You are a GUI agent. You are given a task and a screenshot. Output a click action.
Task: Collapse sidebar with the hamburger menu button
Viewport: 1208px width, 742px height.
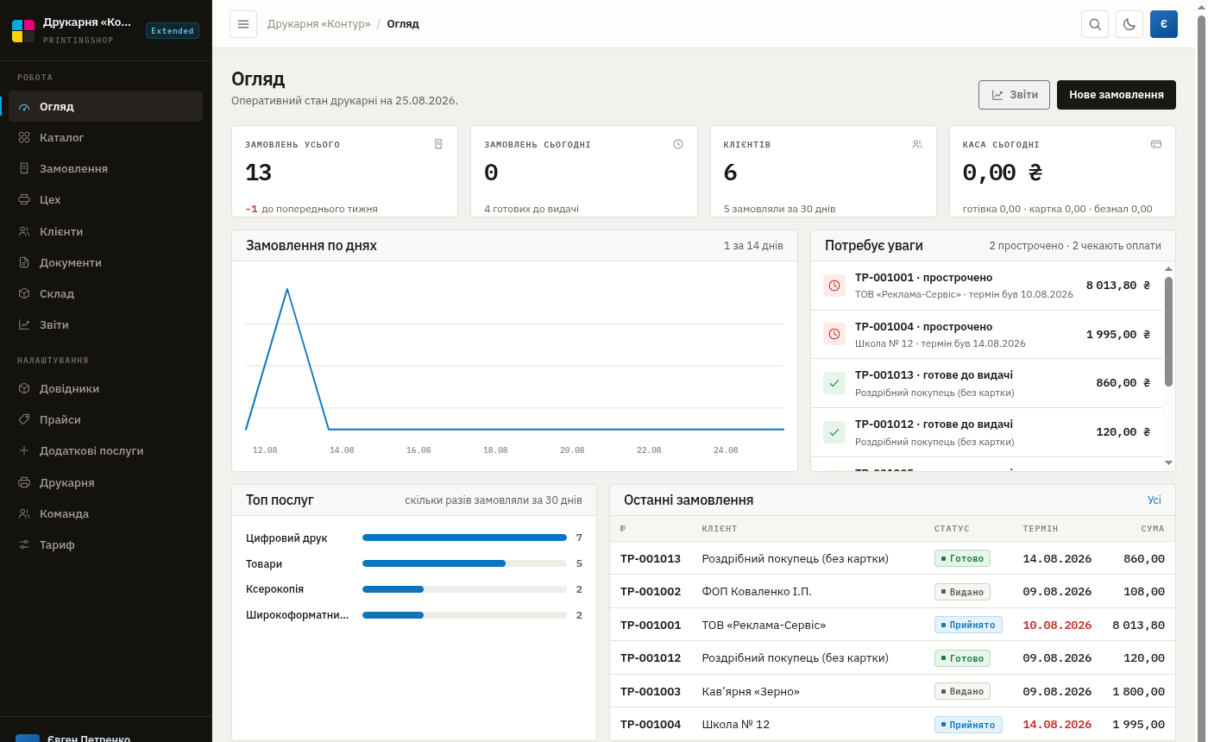point(243,24)
